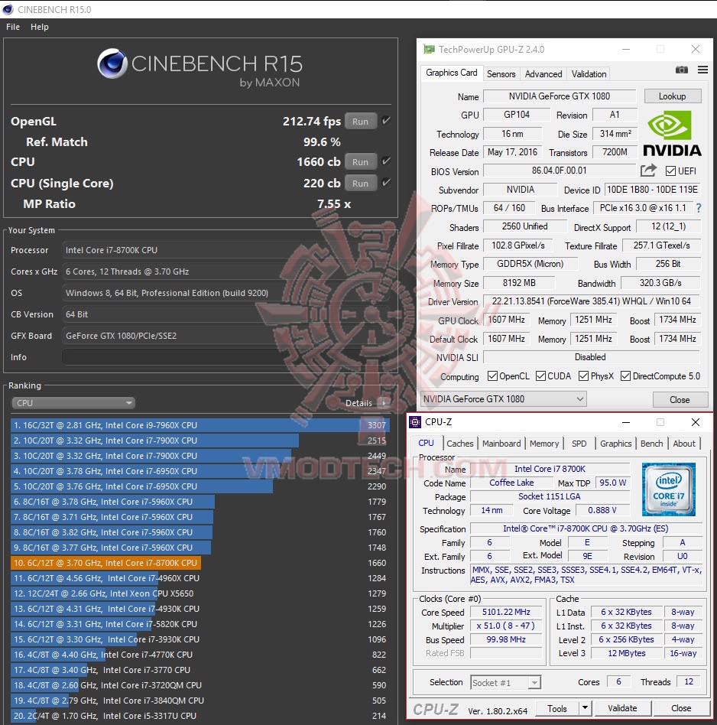The height and width of the screenshot is (725, 717).
Task: Click the Core Speed value 5101.22 MHz
Action: click(x=506, y=612)
